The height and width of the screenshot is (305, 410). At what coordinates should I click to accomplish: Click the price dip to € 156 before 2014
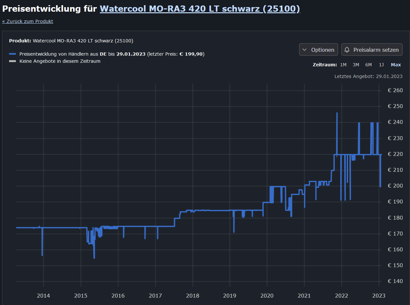(x=42, y=255)
